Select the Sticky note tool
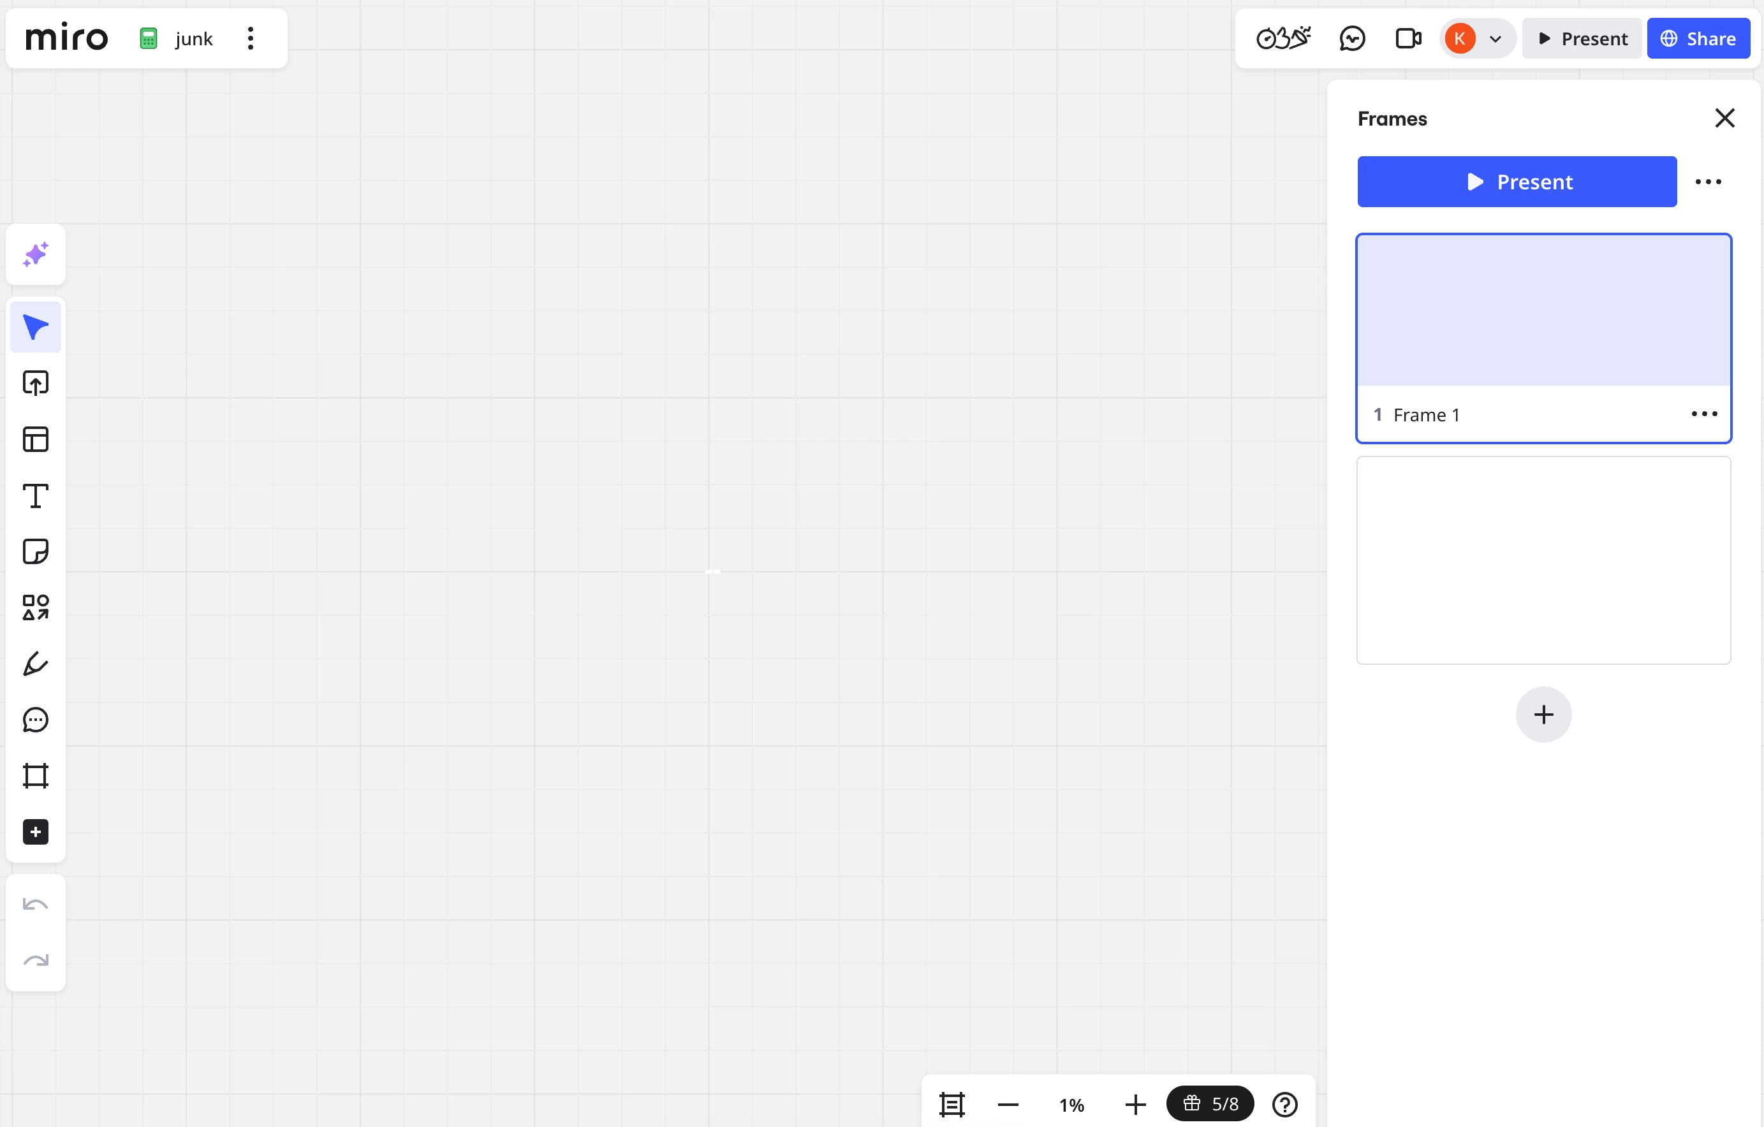Screen dimensions: 1764x1127 [35, 551]
